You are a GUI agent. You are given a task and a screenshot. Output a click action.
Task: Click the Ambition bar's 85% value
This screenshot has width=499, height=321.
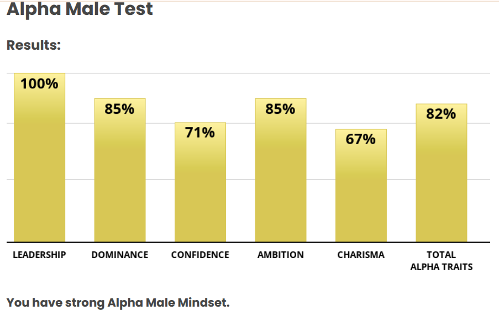(x=280, y=109)
